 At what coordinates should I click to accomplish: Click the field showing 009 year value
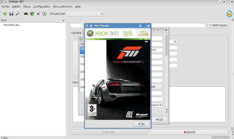click(x=157, y=50)
